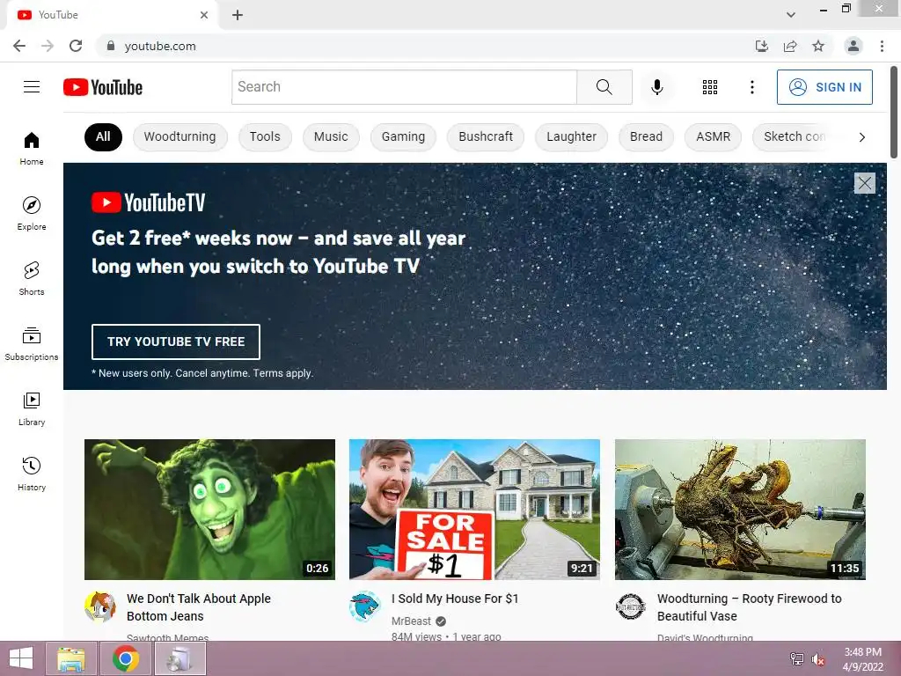The image size is (901, 676).
Task: Open title Woodturning – Rooty Firewood to Beautiful Vase
Action: 750,607
